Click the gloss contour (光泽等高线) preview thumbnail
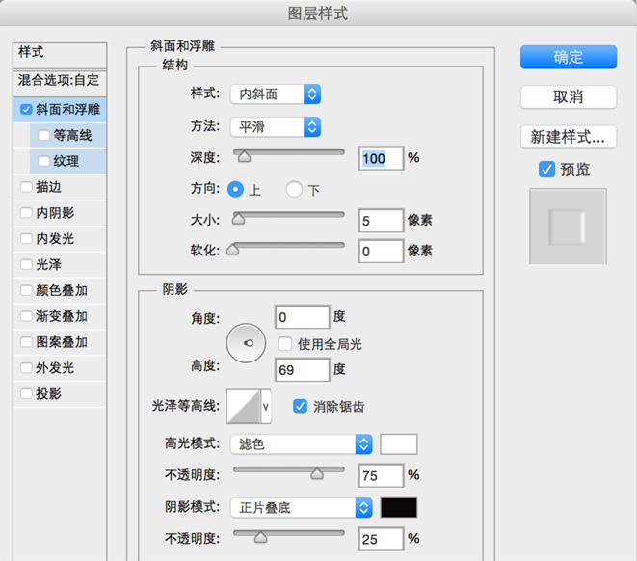 pyautogui.click(x=243, y=407)
